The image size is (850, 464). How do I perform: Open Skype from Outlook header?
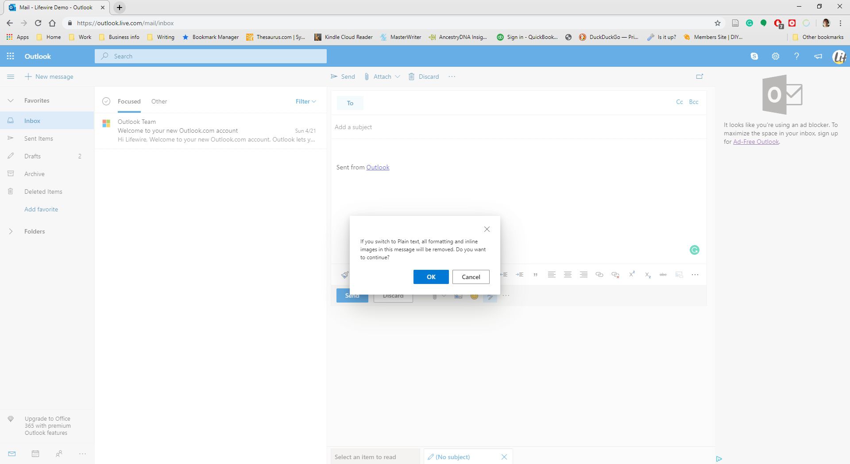click(x=754, y=56)
